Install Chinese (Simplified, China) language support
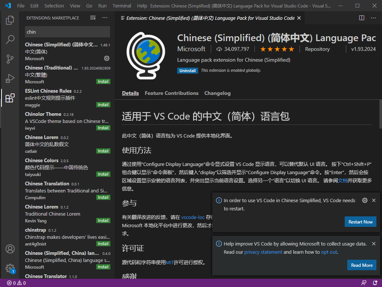382x287 pixels. [103, 267]
